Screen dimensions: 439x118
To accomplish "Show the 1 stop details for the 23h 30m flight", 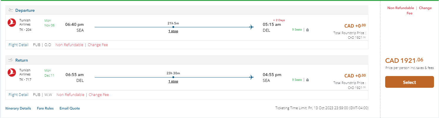I will (x=173, y=81).
